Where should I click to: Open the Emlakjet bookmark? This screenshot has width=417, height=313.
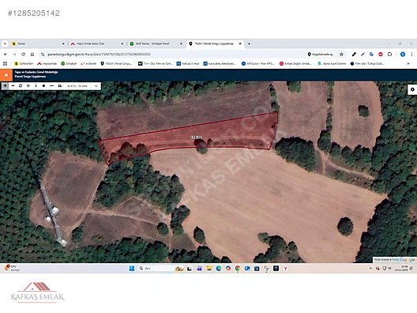(x=69, y=63)
